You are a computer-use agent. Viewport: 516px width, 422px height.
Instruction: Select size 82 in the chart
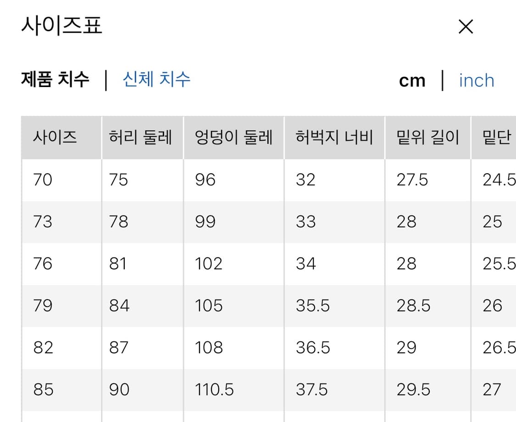point(42,347)
